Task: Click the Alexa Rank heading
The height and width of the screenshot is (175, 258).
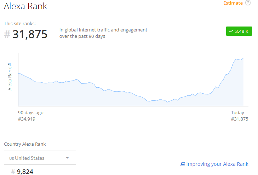Action: (x=25, y=6)
